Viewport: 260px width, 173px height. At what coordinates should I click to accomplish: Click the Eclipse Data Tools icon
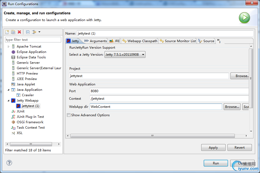click(13, 57)
